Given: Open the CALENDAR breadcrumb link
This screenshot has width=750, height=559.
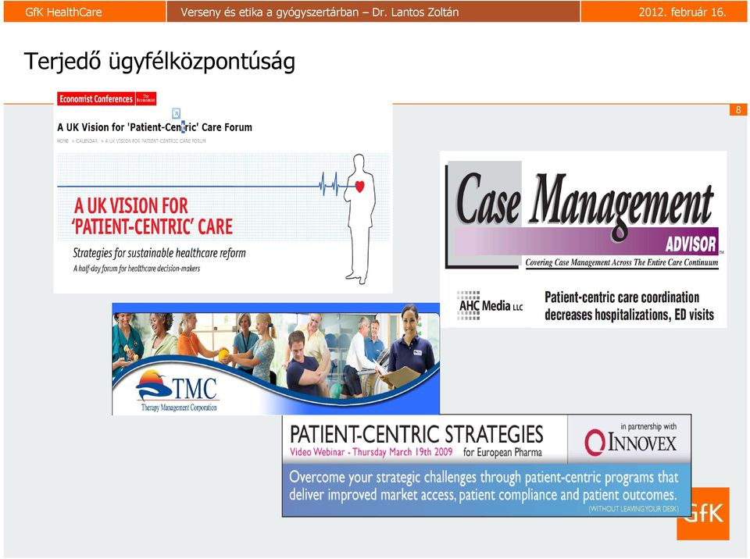Looking at the screenshot, I should point(87,141).
